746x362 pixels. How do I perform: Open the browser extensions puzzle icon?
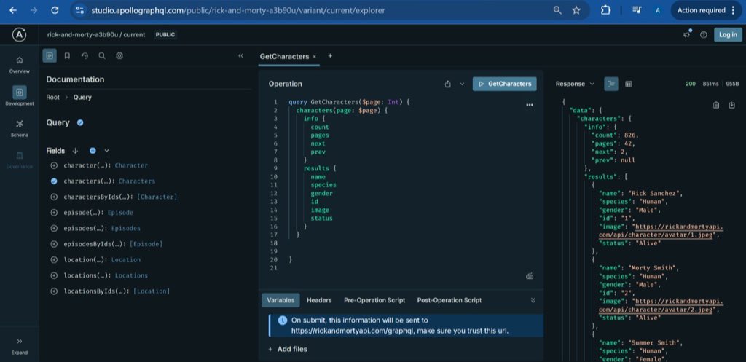tap(605, 10)
